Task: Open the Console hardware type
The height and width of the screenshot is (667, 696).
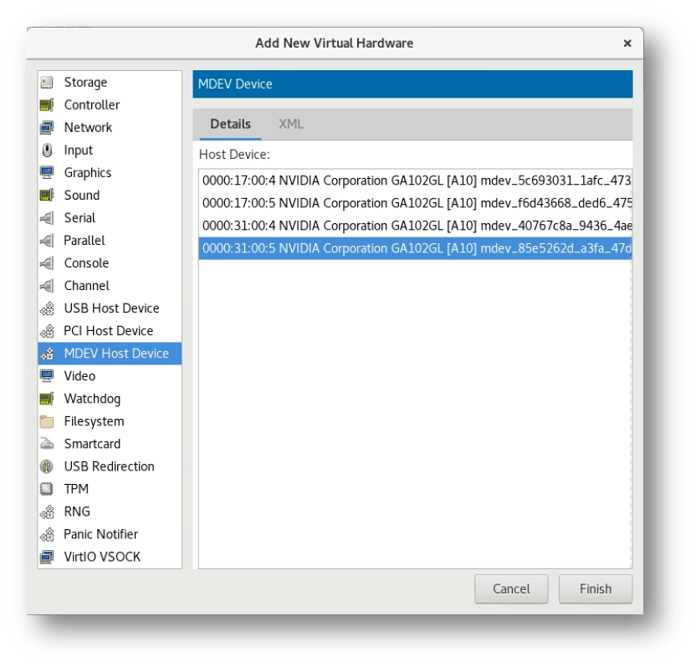Action: [110, 263]
